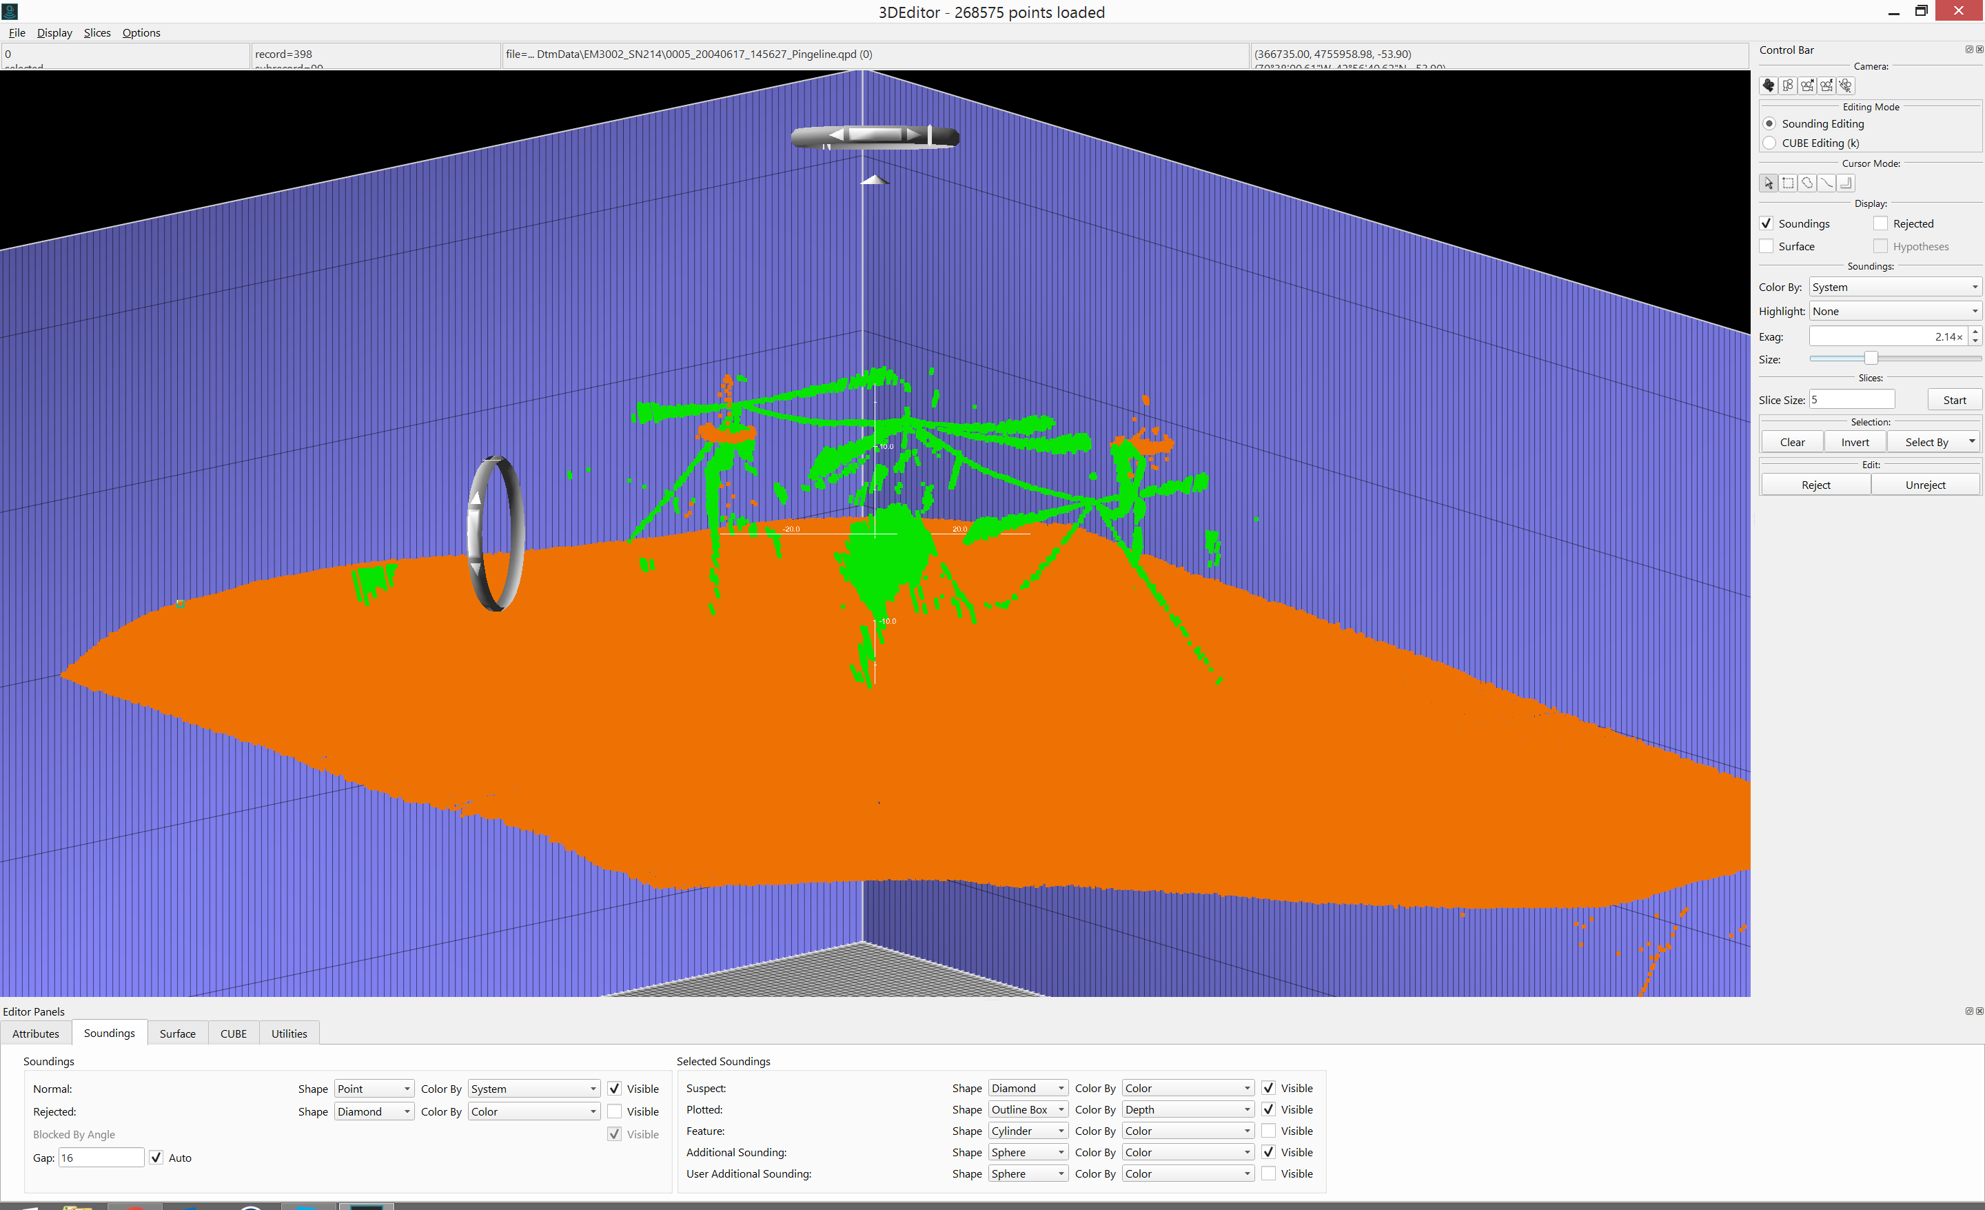Click the Reject button

point(1816,485)
